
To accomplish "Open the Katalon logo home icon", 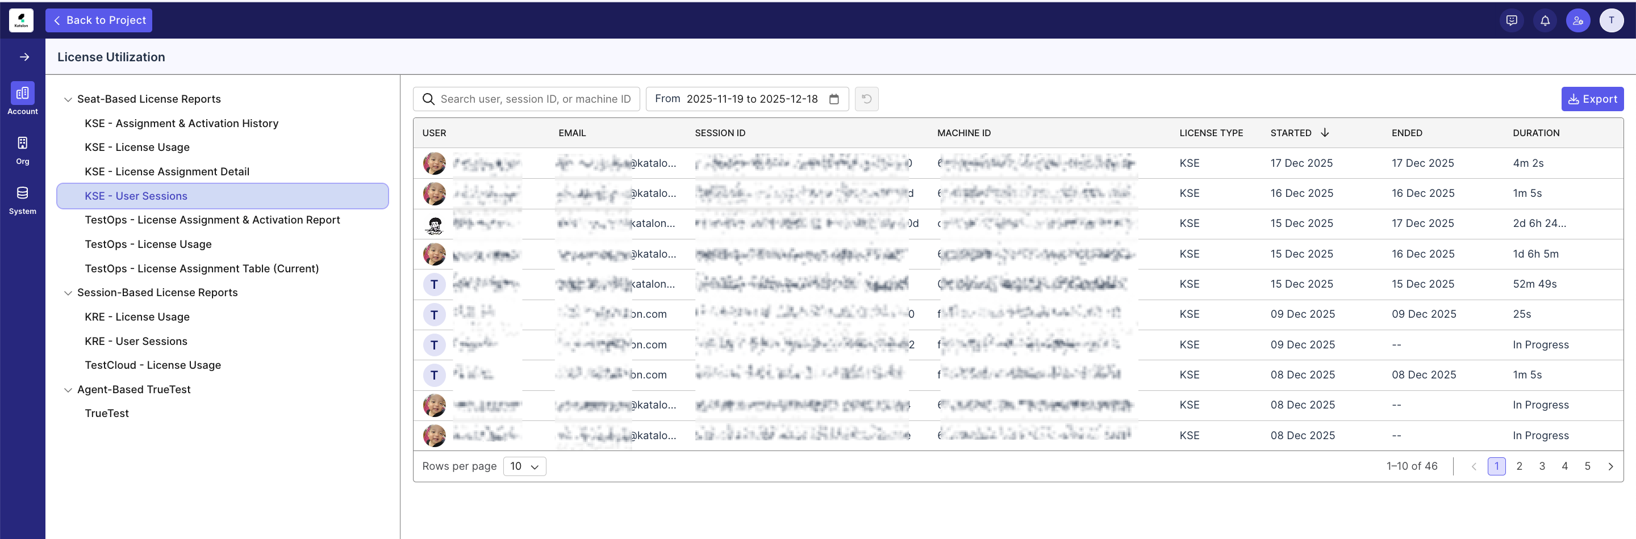I will [21, 20].
